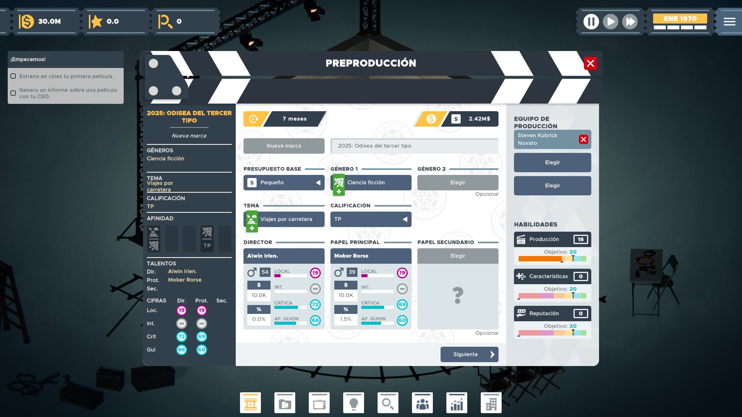The image size is (742, 417).
Task: Choose Género 2 via Elegir button
Action: (458, 183)
